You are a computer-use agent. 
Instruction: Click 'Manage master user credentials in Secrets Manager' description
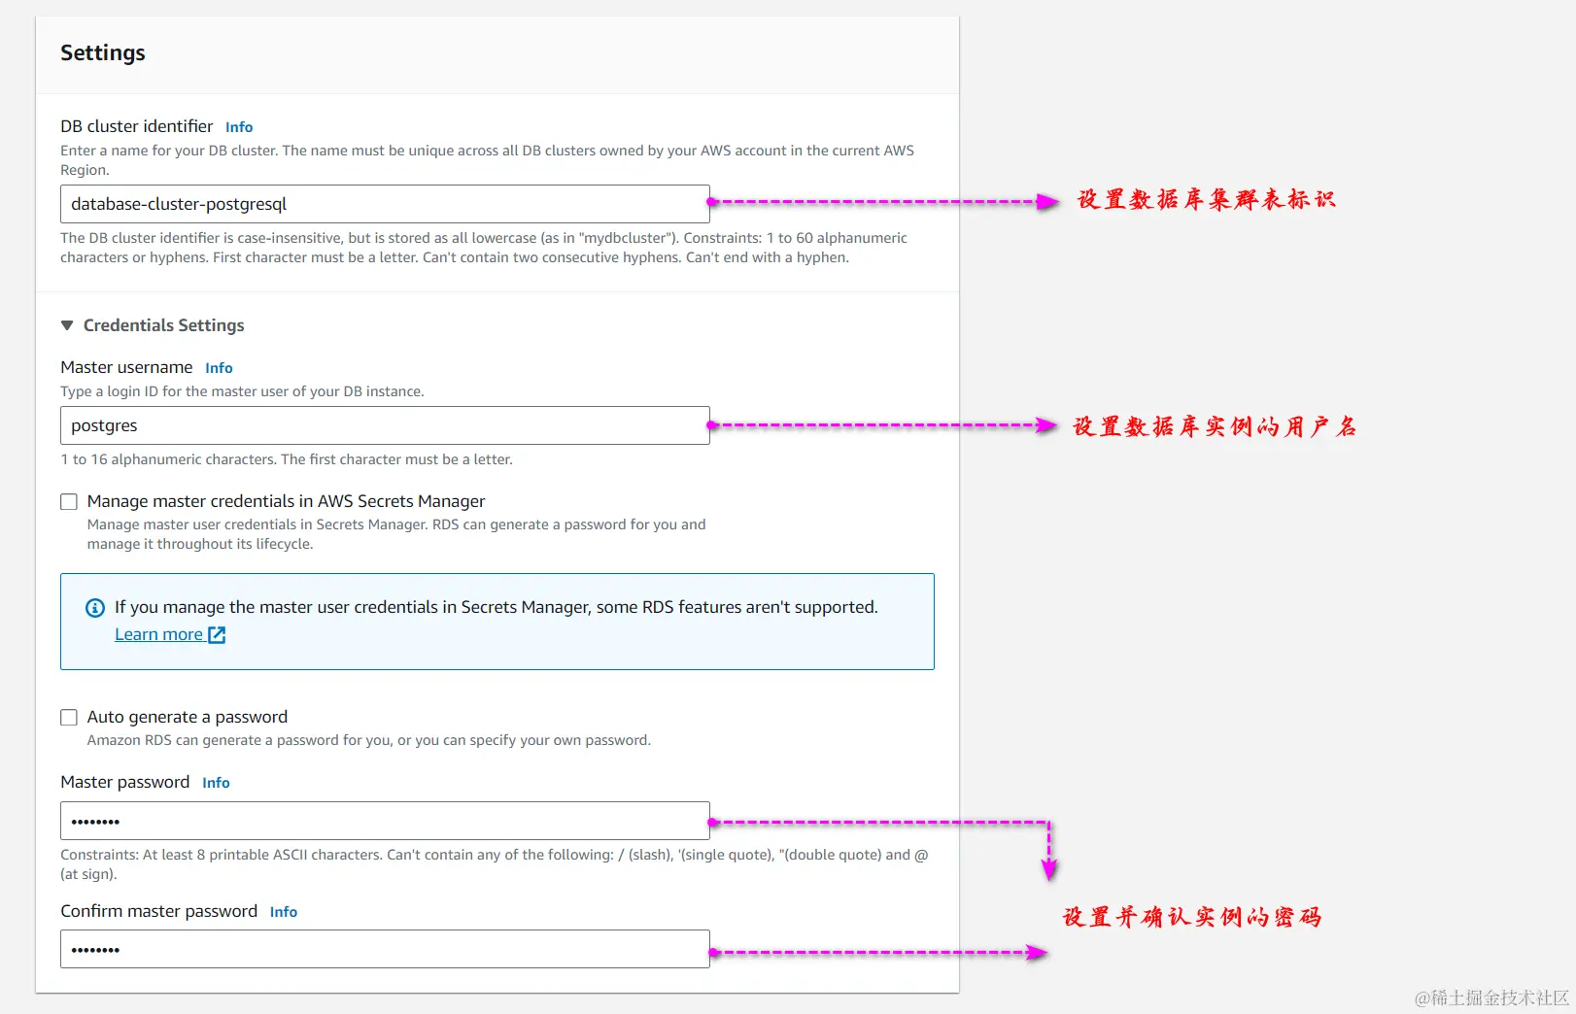point(396,534)
